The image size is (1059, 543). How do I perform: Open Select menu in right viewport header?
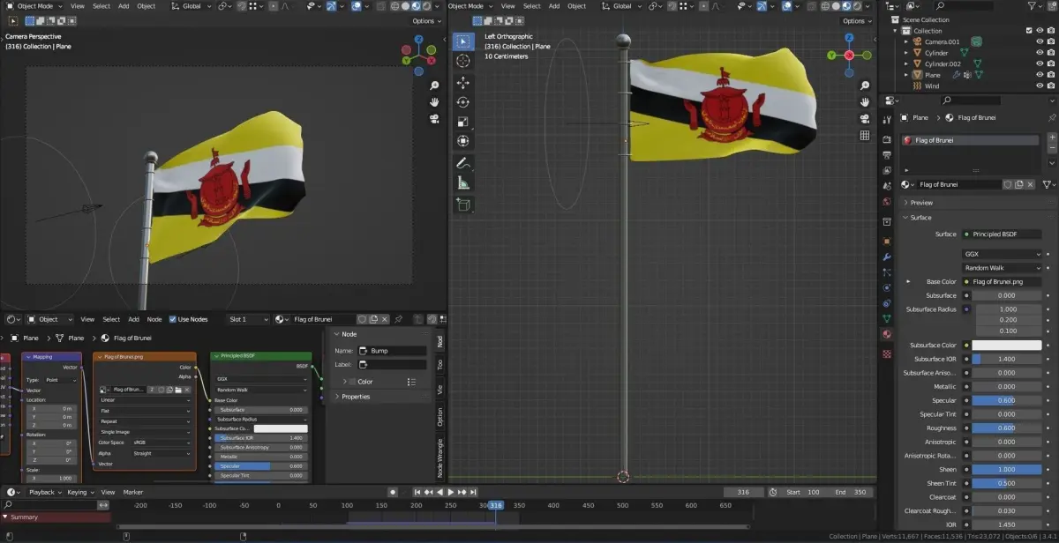coord(531,6)
